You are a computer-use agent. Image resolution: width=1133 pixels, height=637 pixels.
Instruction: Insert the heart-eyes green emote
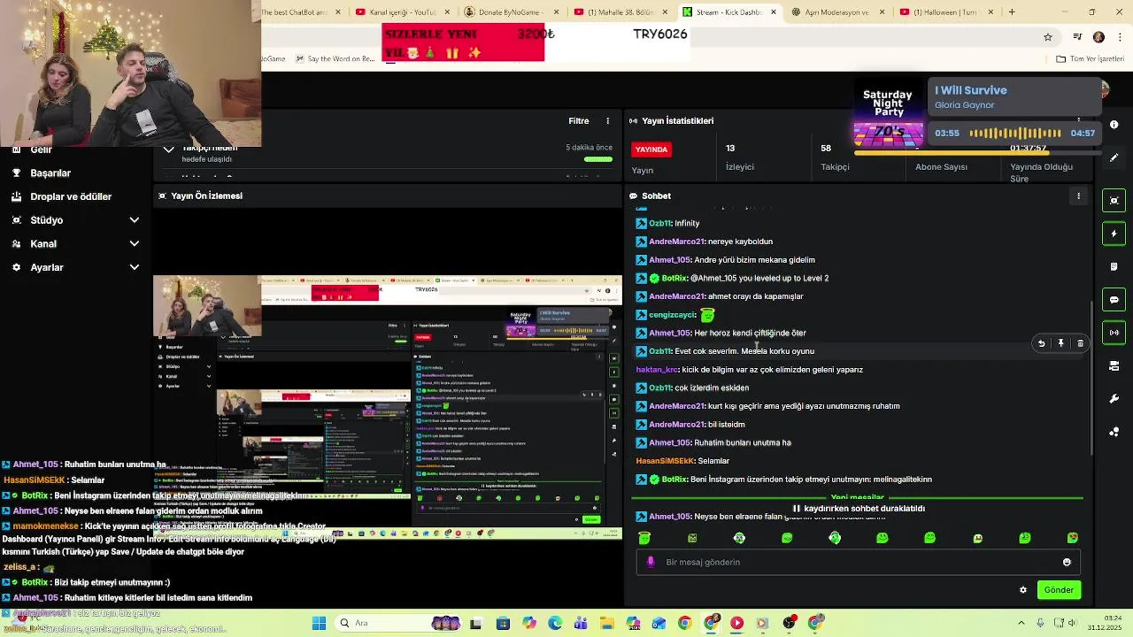click(1073, 538)
